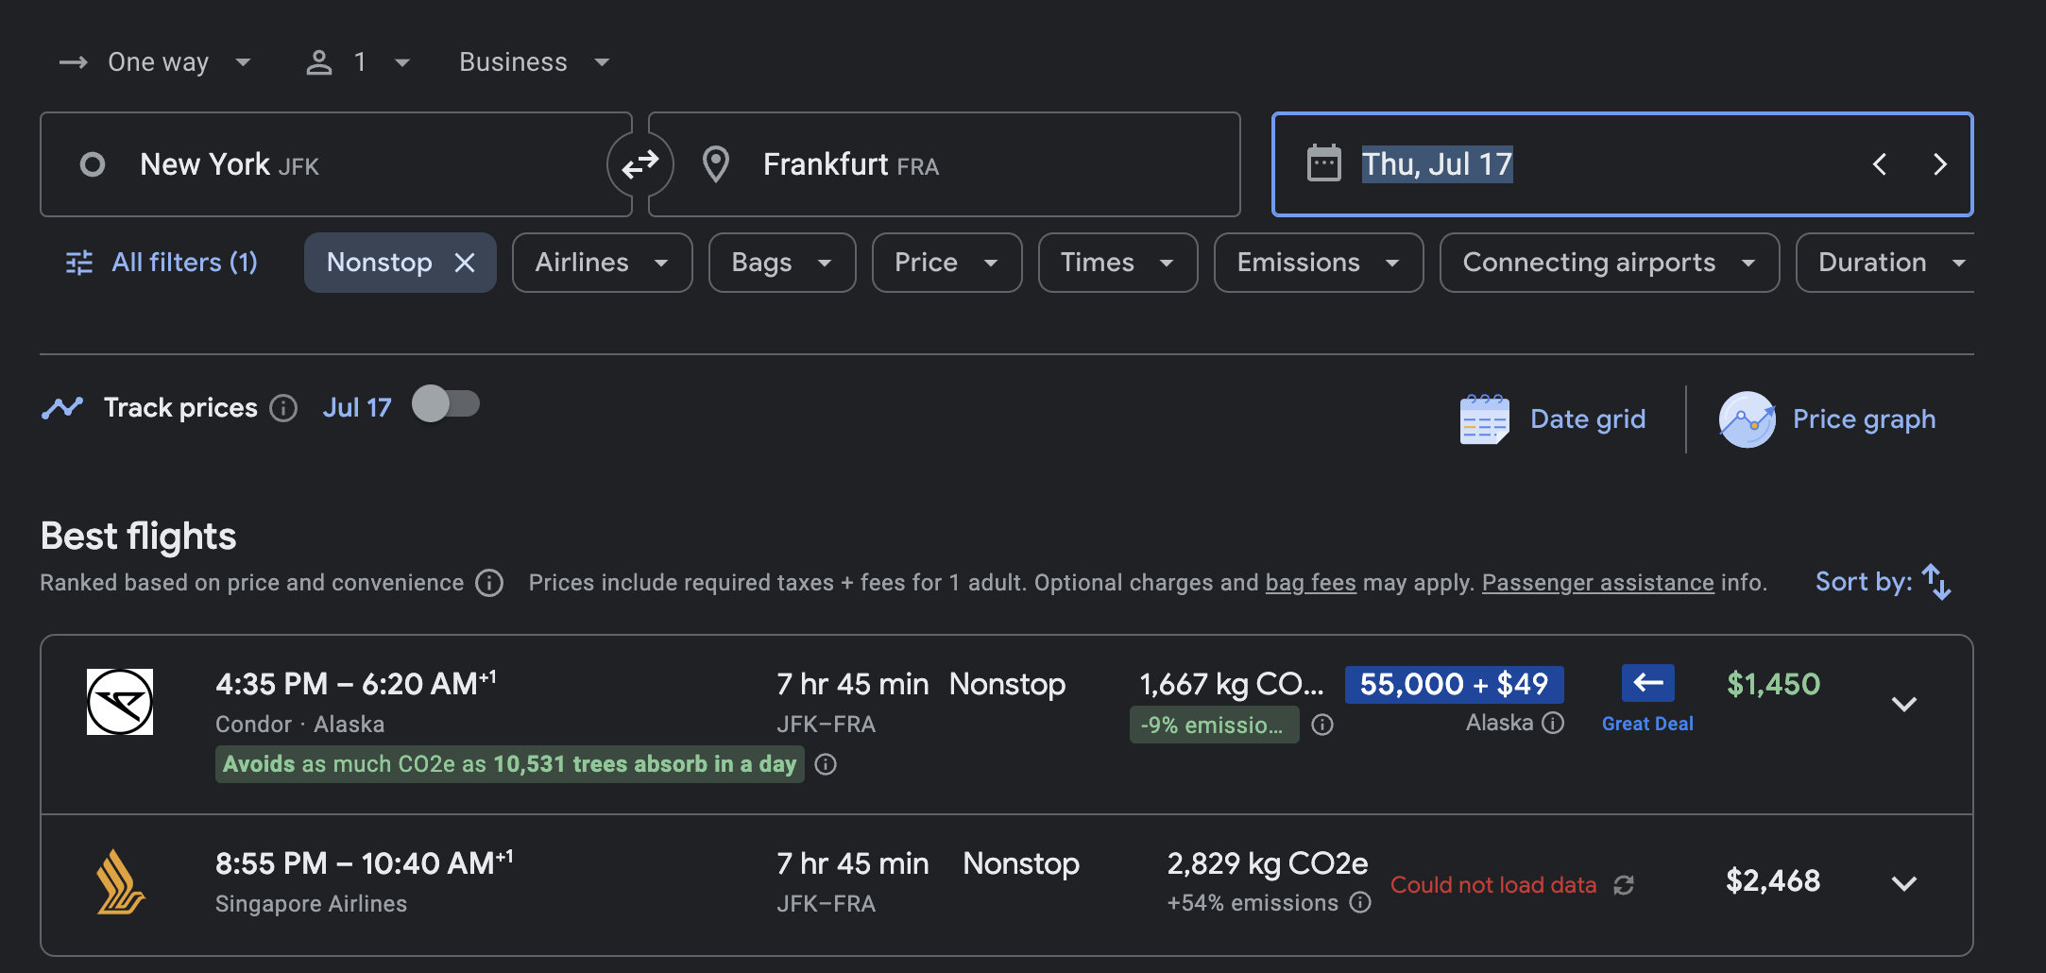This screenshot has height=973, width=2046.
Task: Reload the data that could not load
Action: click(x=1624, y=885)
